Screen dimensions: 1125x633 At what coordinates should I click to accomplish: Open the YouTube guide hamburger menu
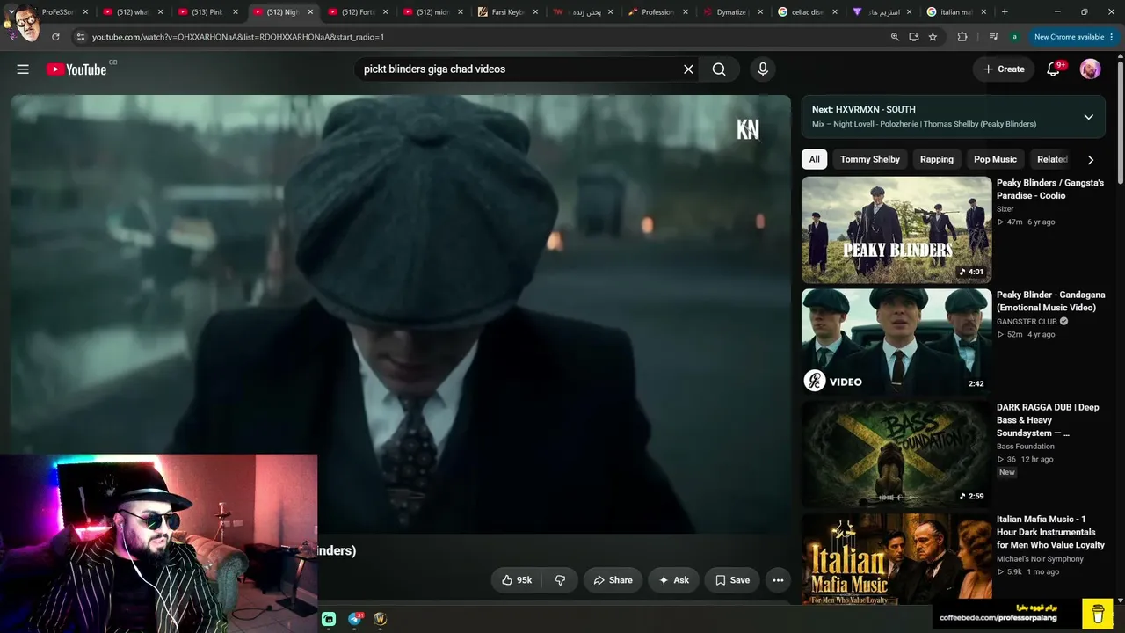coord(23,69)
